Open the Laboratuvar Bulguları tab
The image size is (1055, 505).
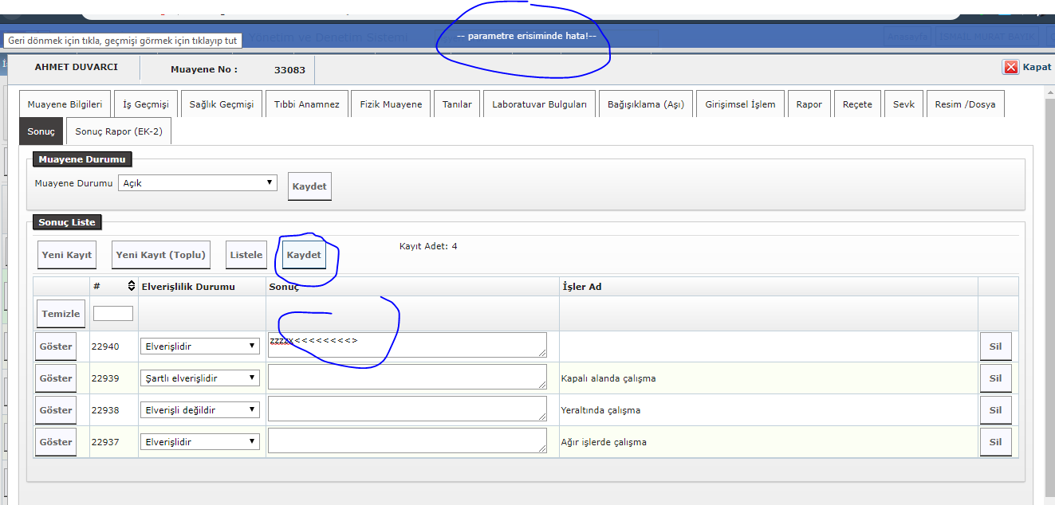click(539, 104)
